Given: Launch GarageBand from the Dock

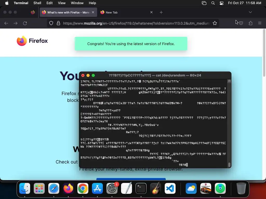Looking at the screenshot, I should coord(156,188).
